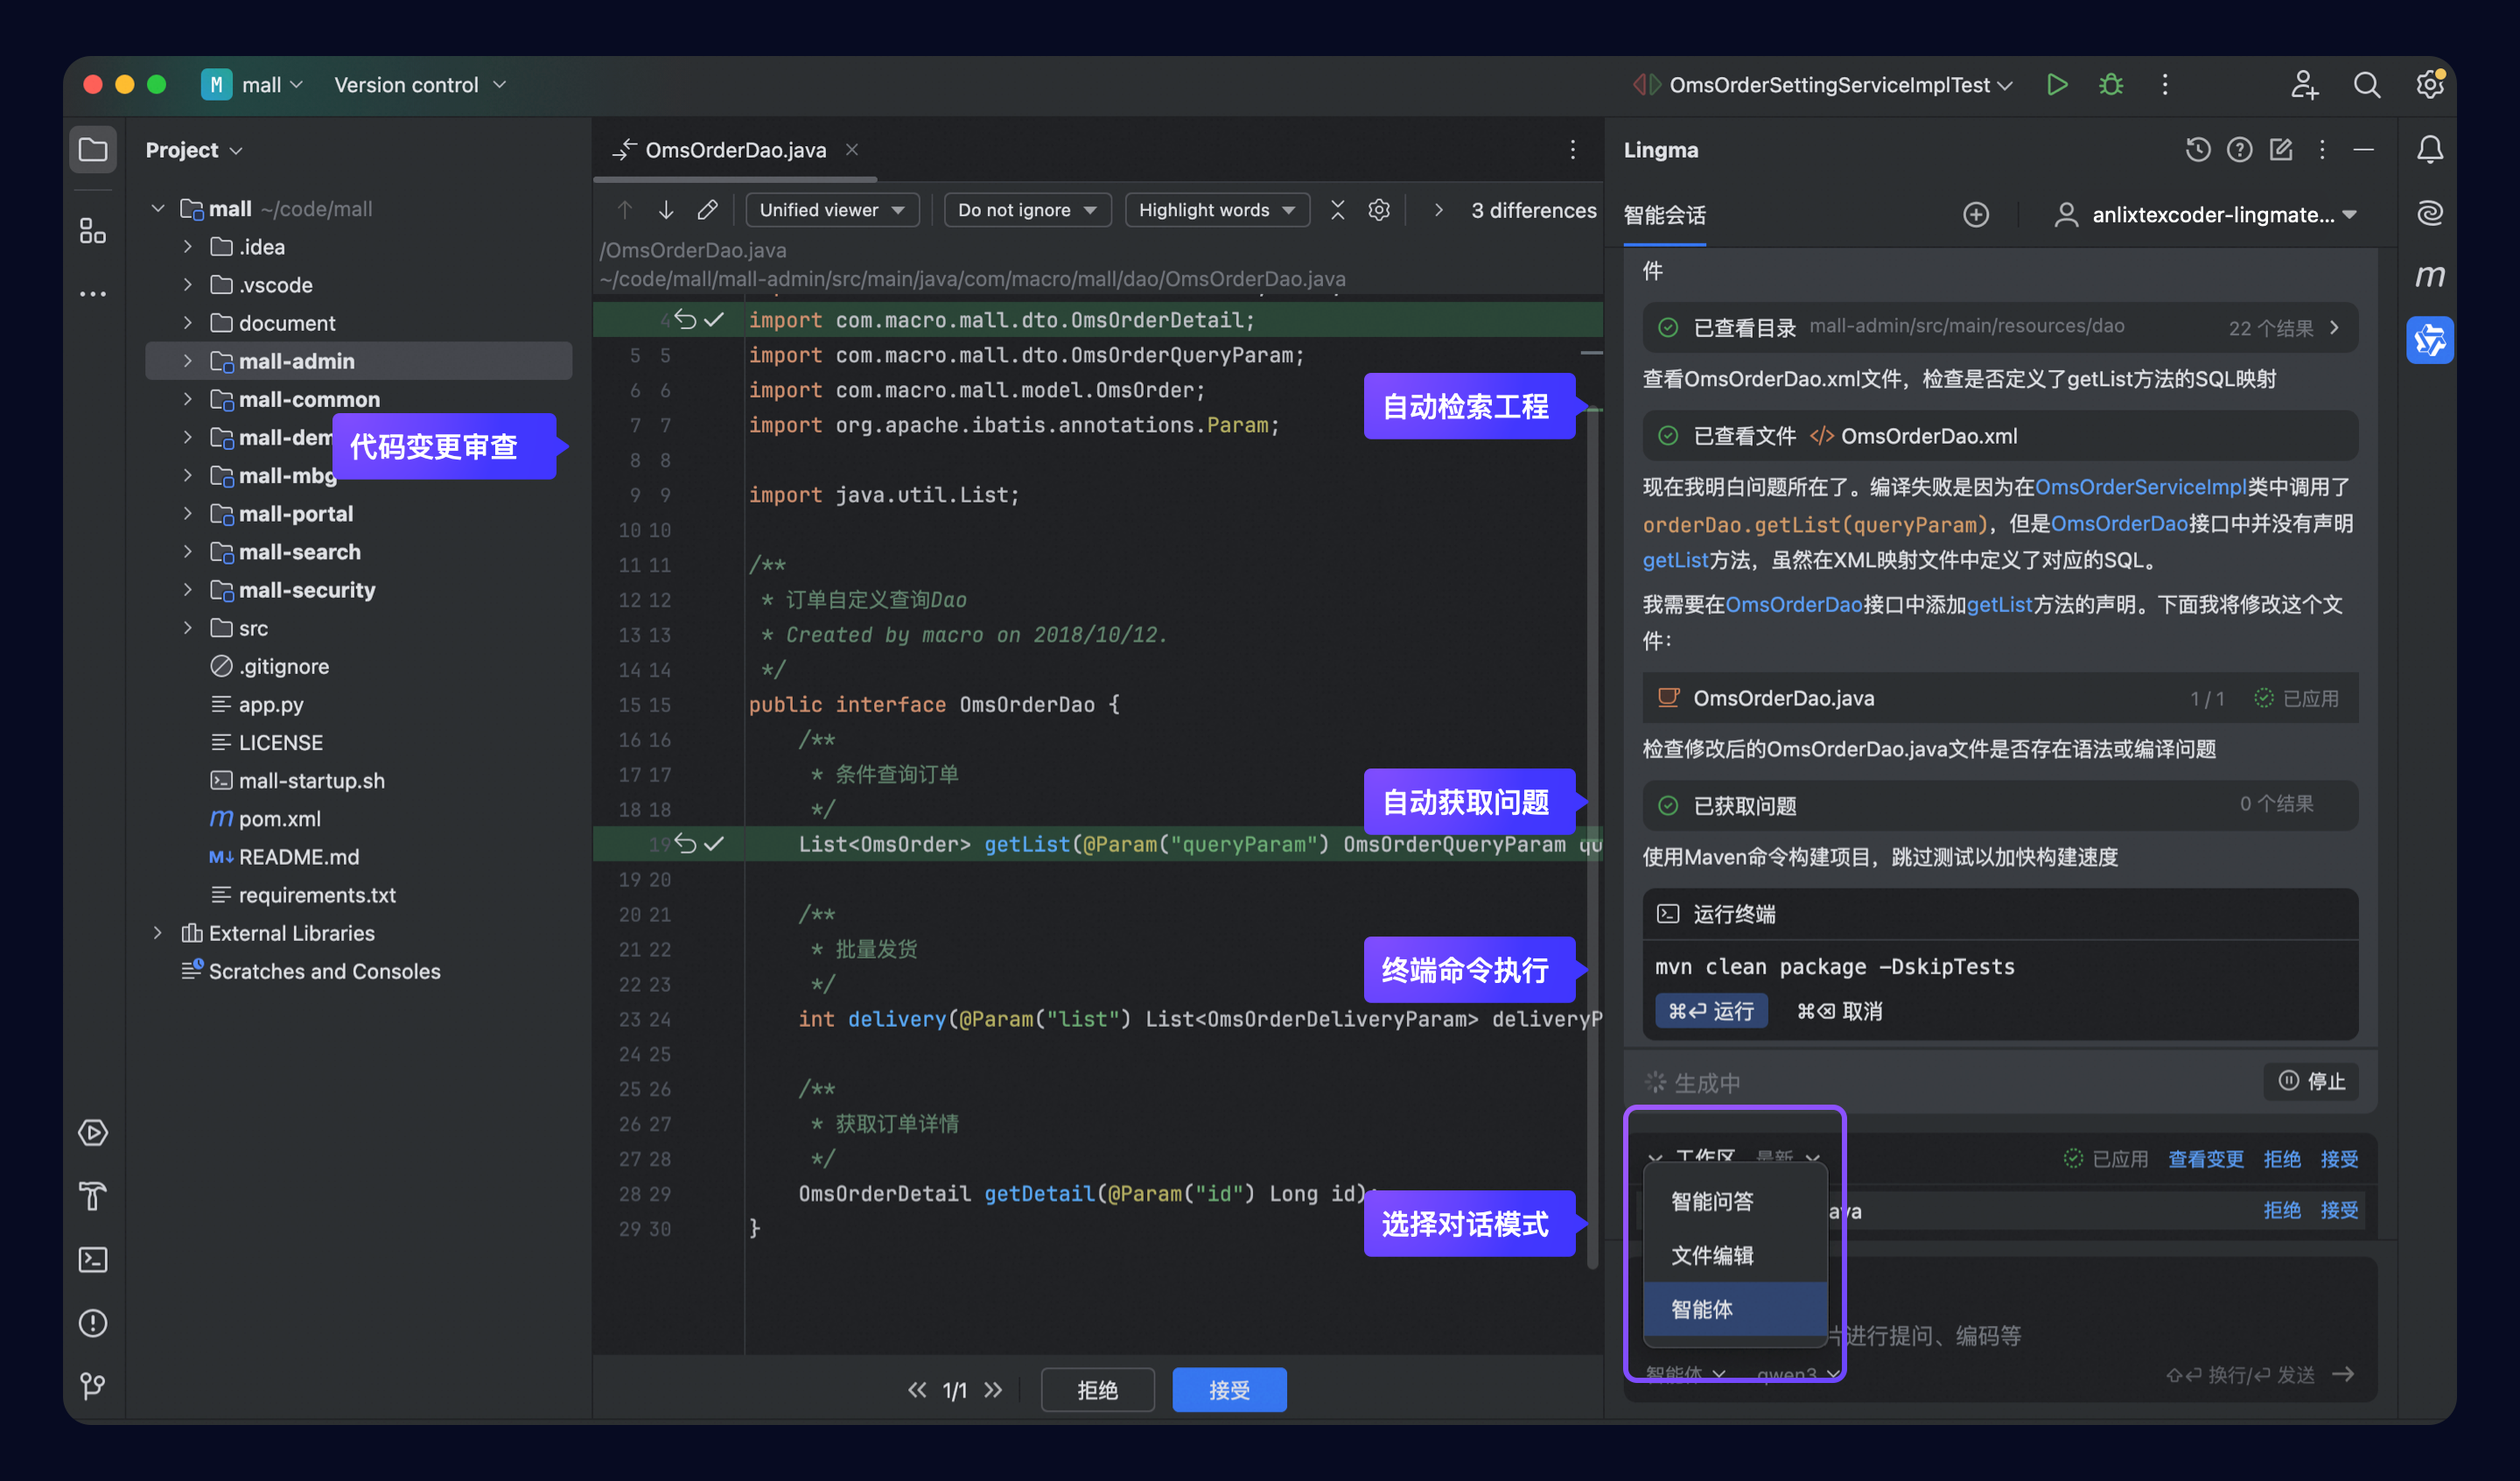Screen dimensions: 2520x1481
Task: Click the 查看变更 link in Lingma
Action: point(2206,1159)
